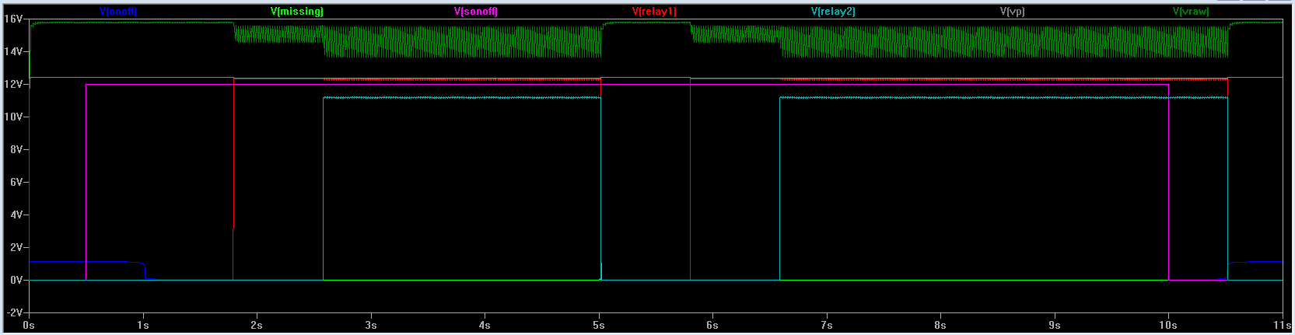Click the 6s time axis label
The image size is (1295, 335).
[712, 326]
